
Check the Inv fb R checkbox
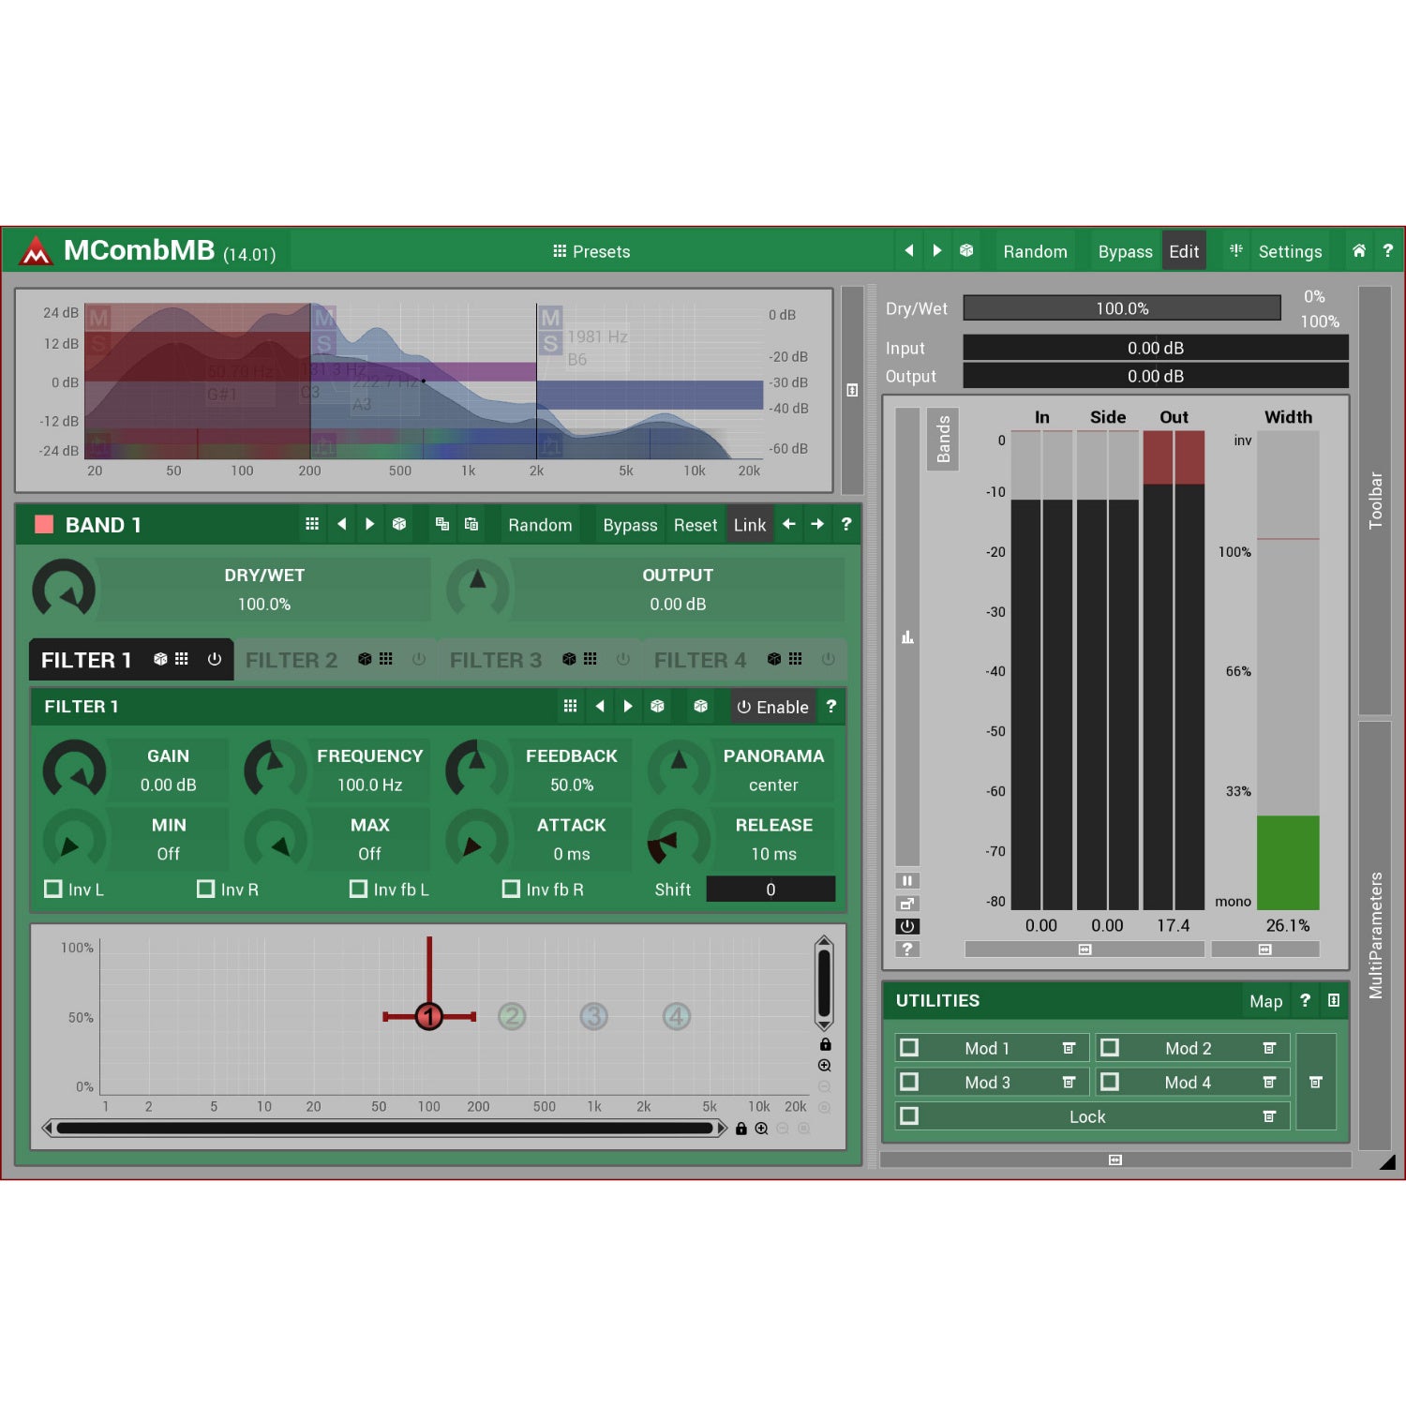point(512,889)
